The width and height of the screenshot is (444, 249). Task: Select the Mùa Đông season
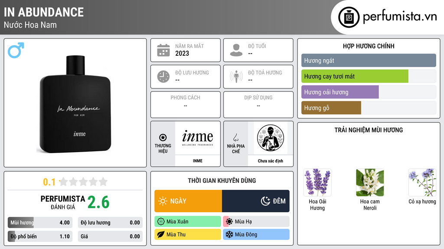[x=256, y=234]
